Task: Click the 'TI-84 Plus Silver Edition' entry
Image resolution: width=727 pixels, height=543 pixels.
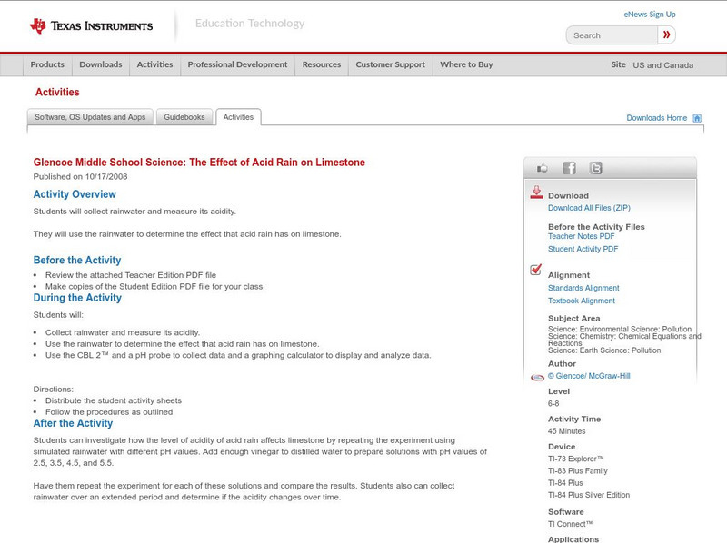Action: click(589, 495)
